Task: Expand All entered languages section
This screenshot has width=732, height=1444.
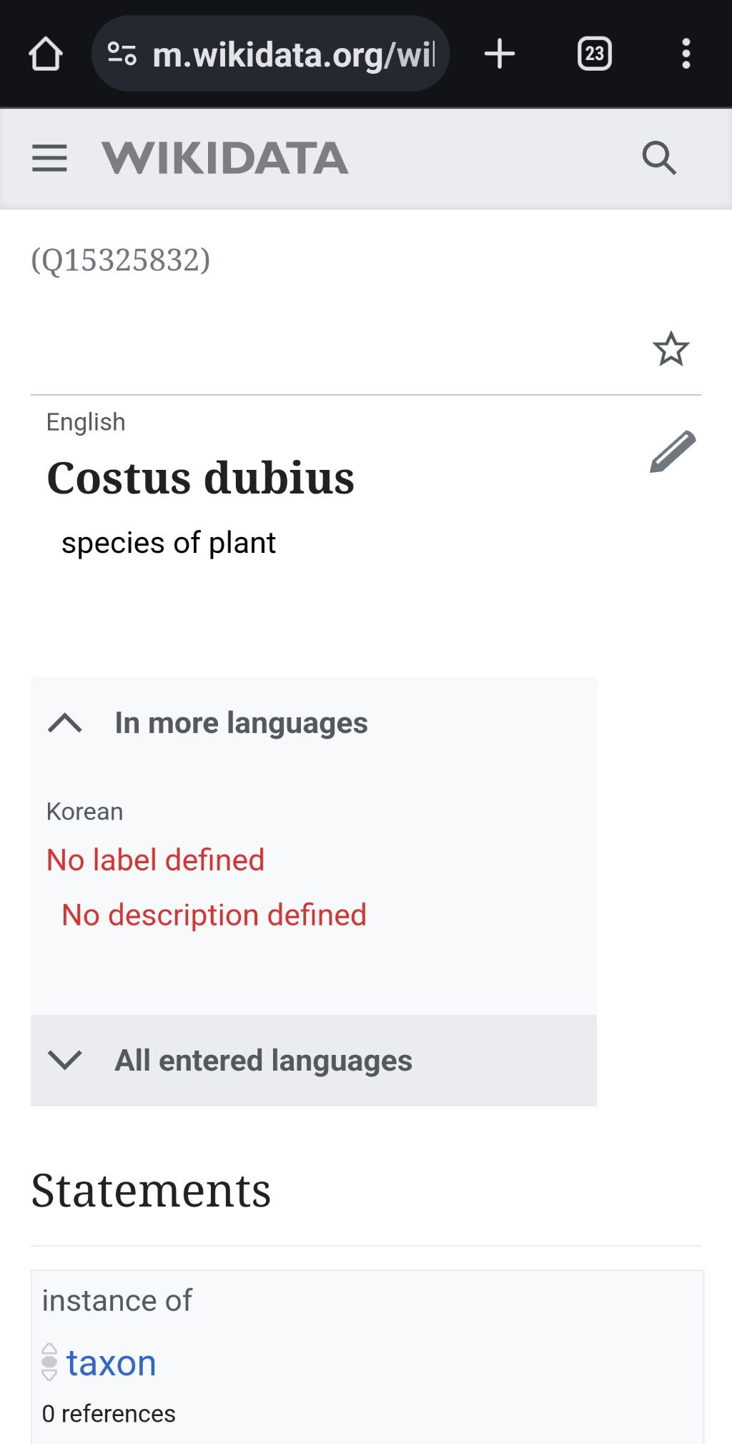Action: tap(65, 1060)
